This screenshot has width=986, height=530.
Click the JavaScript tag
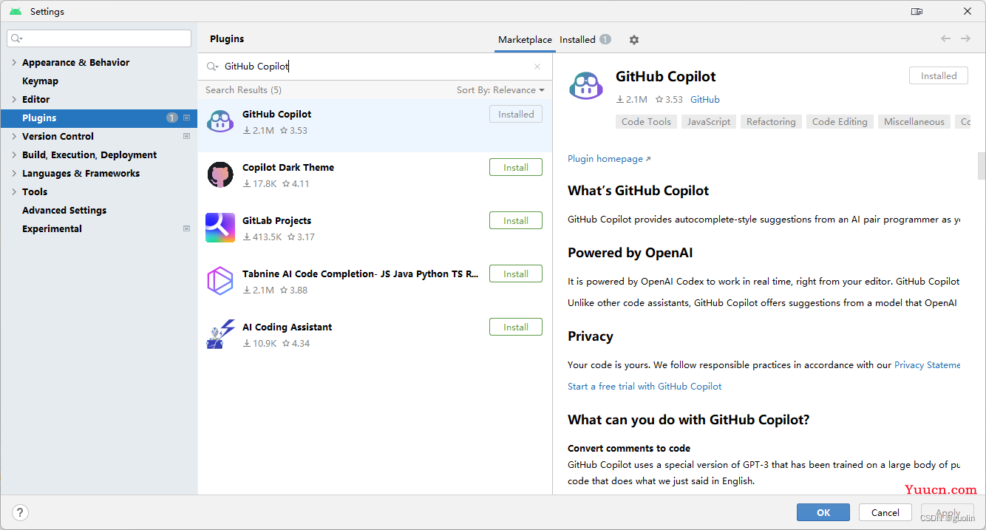tap(709, 122)
